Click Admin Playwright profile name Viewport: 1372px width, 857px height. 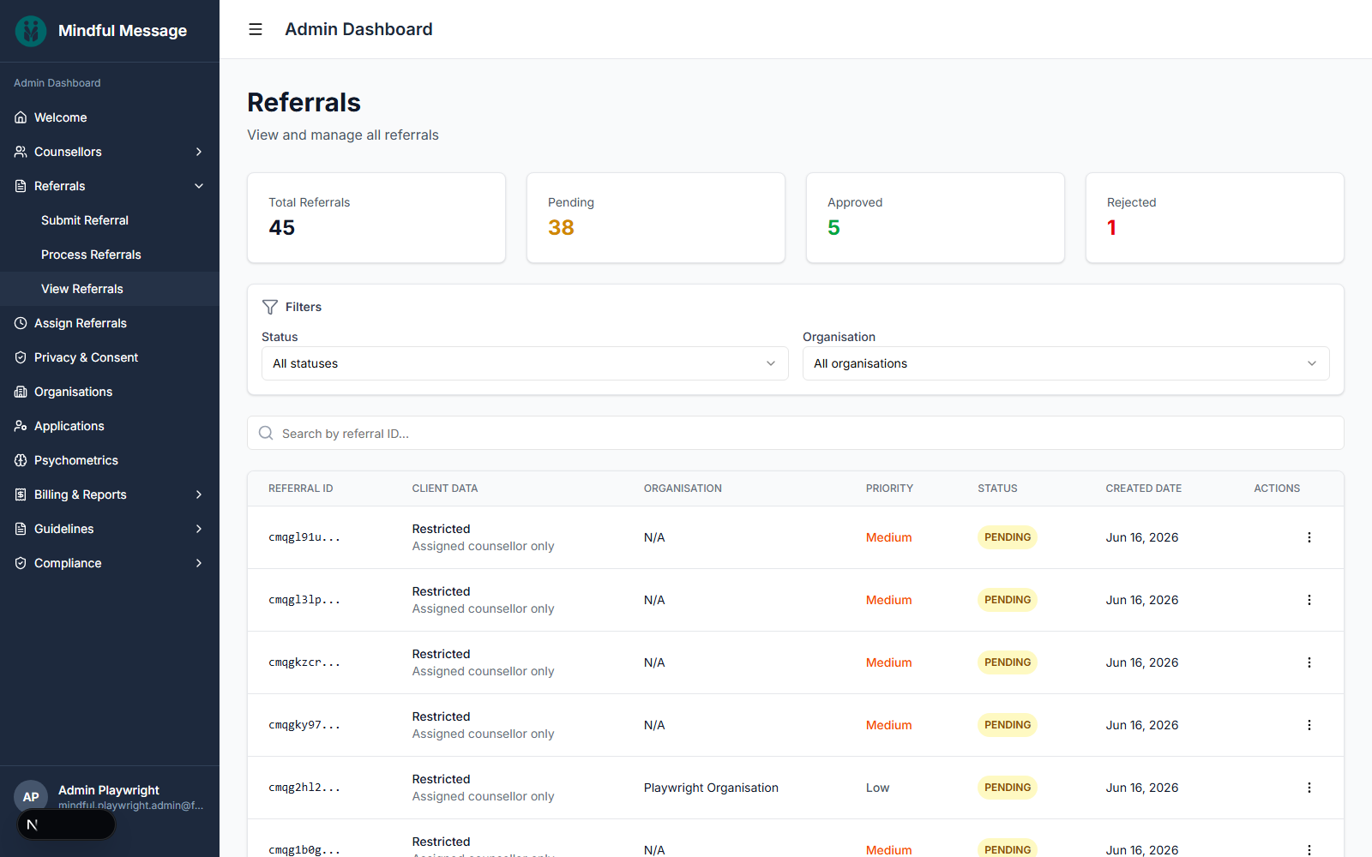pyautogui.click(x=109, y=790)
